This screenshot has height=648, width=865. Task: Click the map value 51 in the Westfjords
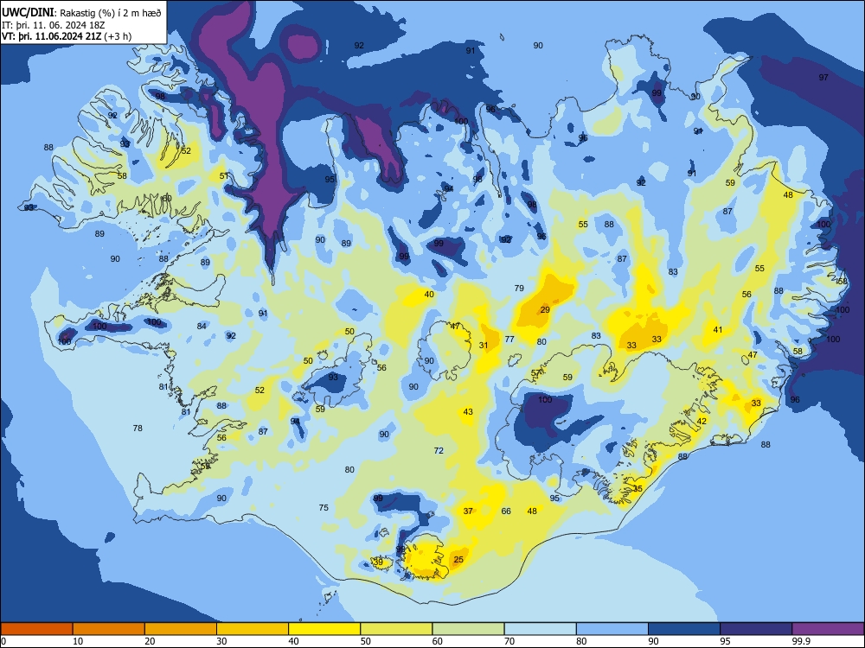(x=224, y=175)
